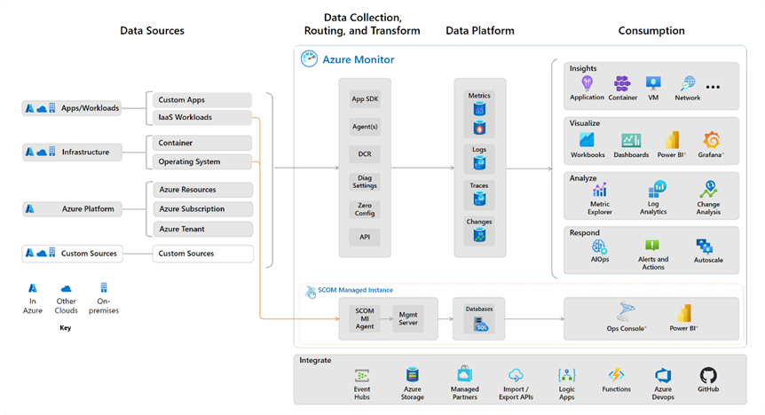Select the Autoscale icon under Respond
This screenshot has width=765, height=415.
click(x=705, y=247)
